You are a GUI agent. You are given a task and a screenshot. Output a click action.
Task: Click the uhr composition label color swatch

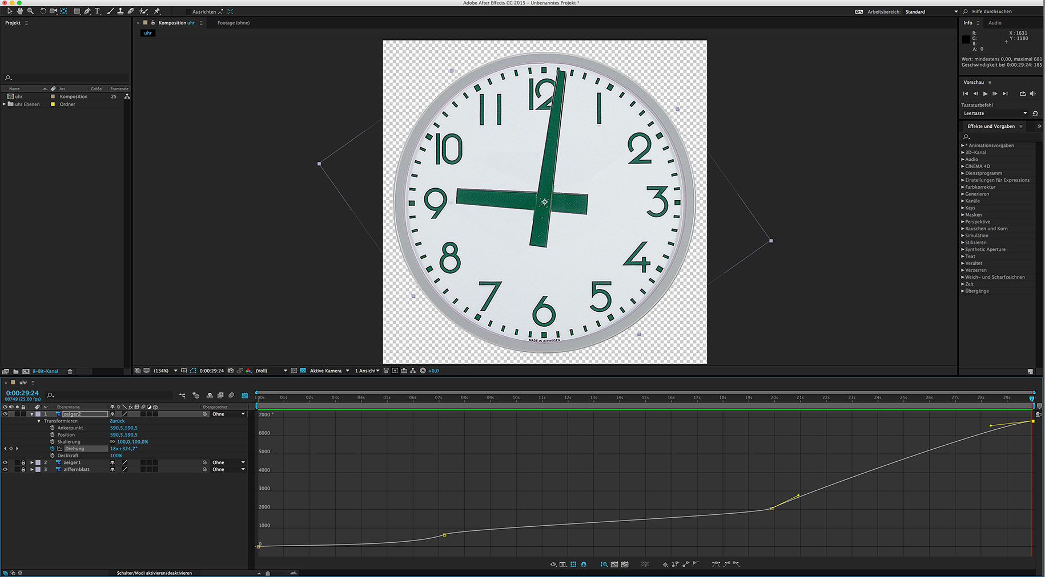(x=53, y=96)
